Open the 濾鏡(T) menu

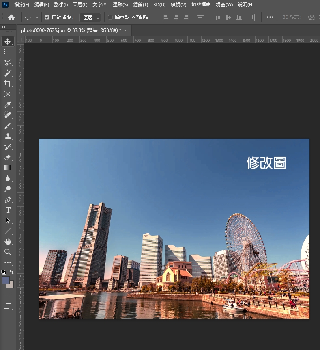pos(140,5)
